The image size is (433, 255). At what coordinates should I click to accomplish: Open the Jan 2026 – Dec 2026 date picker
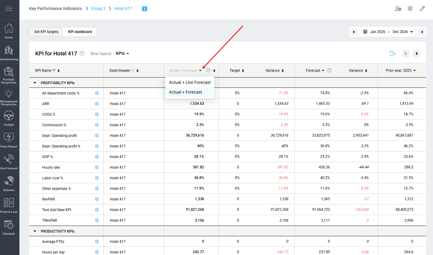388,32
